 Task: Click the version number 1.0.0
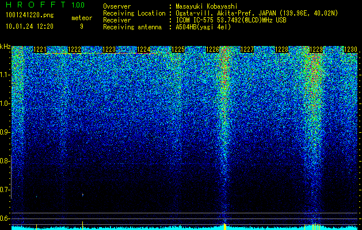click(78, 5)
